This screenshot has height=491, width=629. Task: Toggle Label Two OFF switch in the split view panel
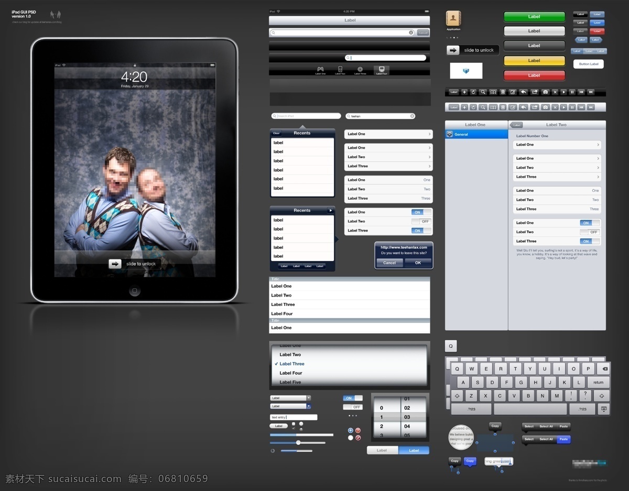(x=590, y=232)
